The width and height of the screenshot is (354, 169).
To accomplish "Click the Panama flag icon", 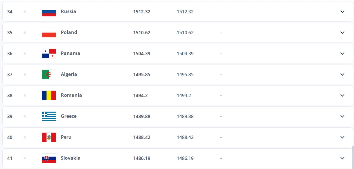I will click(x=49, y=54).
